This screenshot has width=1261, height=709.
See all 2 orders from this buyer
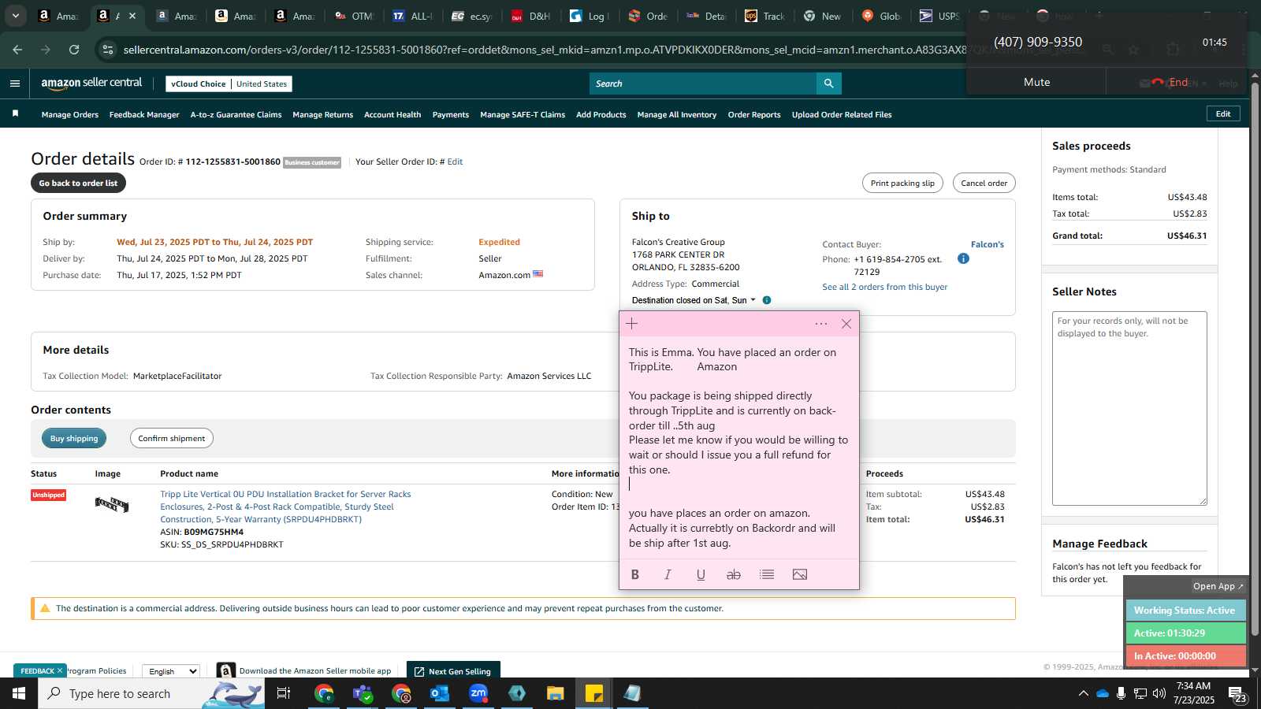tap(884, 288)
